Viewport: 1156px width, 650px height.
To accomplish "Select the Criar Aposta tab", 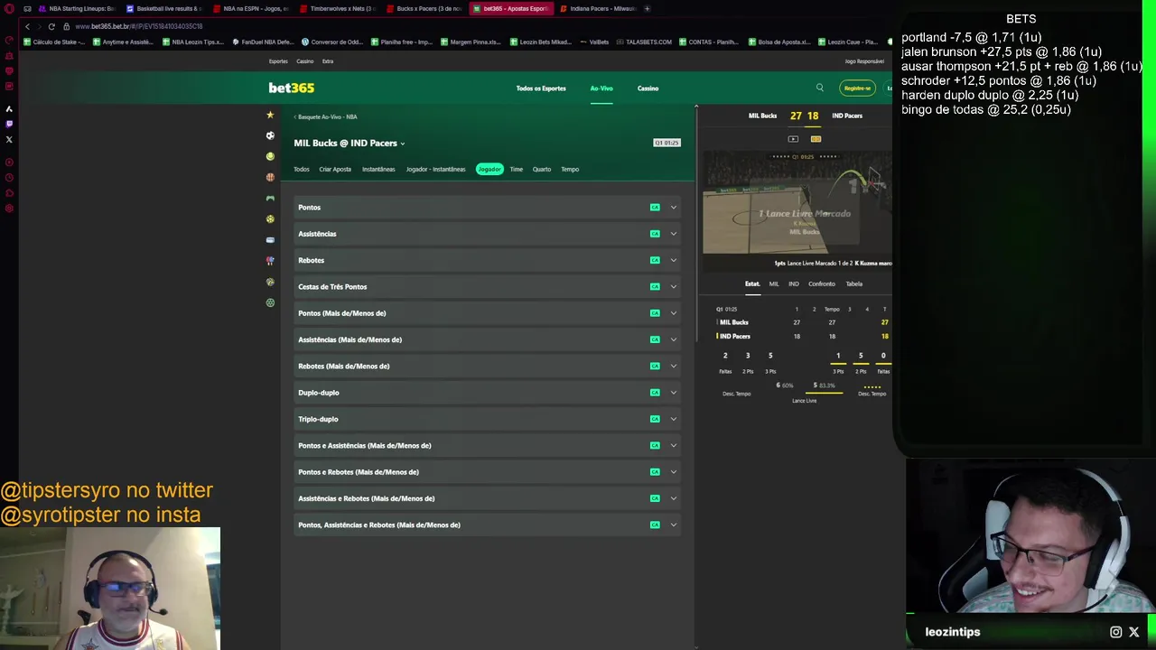I will tap(335, 169).
